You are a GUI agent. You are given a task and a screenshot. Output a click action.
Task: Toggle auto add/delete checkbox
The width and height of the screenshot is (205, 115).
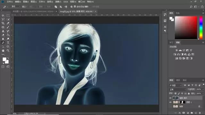click(75, 6)
